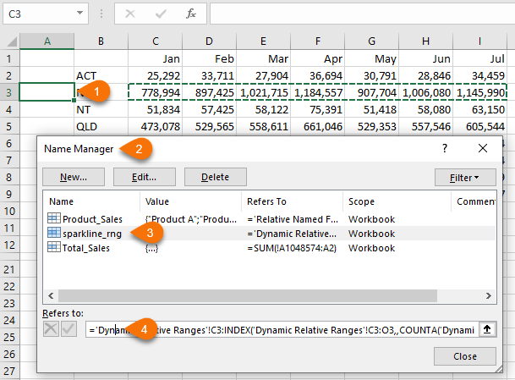
Task: Click the formula bar Cancel X icon
Action: click(x=130, y=14)
